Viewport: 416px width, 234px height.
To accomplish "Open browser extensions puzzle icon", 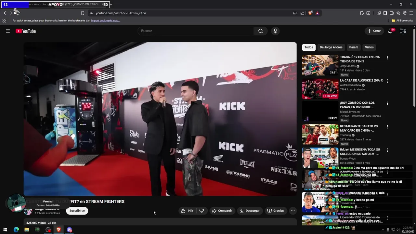I will 362,13.
